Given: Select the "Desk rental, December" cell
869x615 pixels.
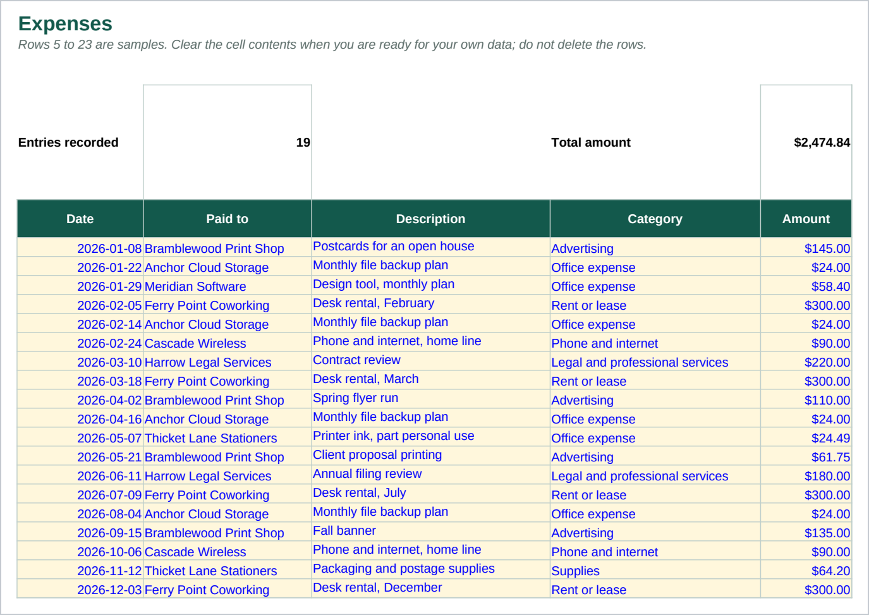Looking at the screenshot, I should point(431,588).
